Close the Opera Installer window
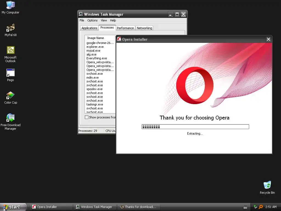Image resolution: width=281 pixels, height=211 pixels. pos(268,39)
